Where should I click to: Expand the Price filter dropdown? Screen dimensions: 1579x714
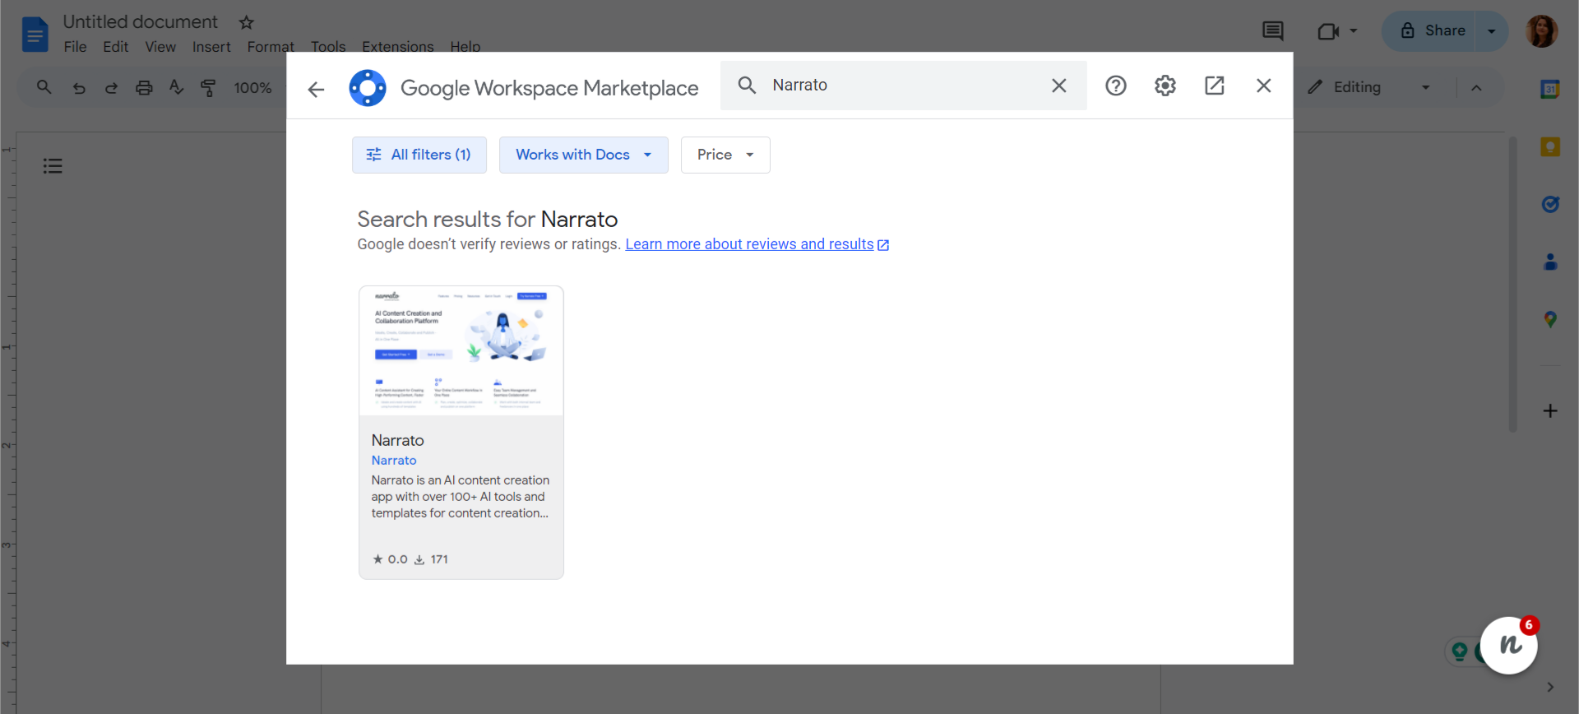pos(725,155)
